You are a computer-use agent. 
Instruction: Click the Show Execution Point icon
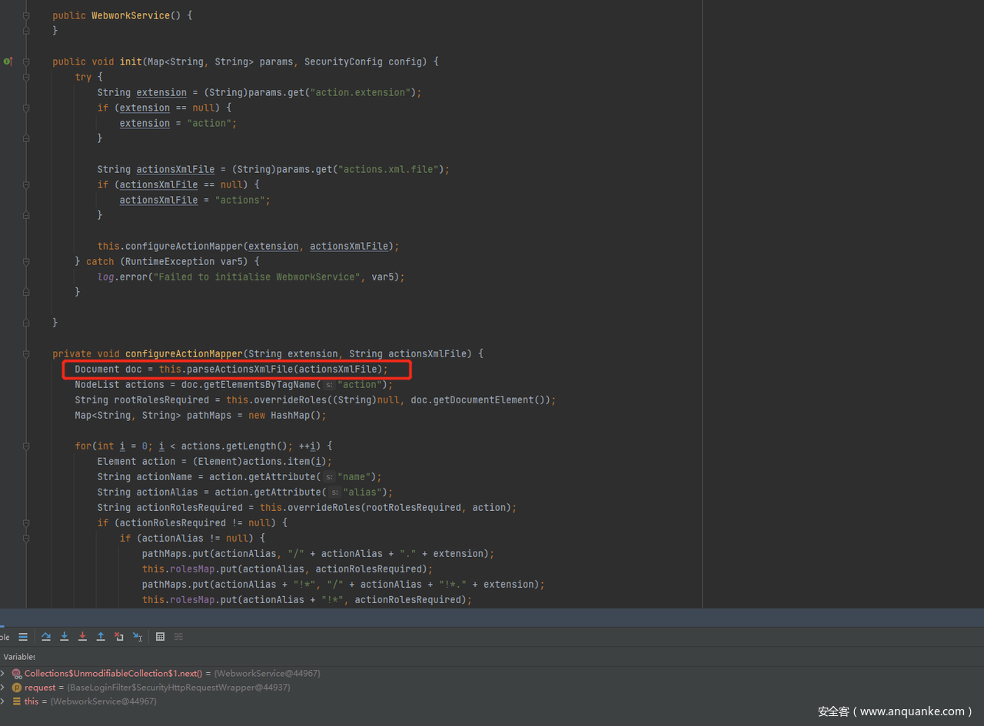click(x=23, y=636)
